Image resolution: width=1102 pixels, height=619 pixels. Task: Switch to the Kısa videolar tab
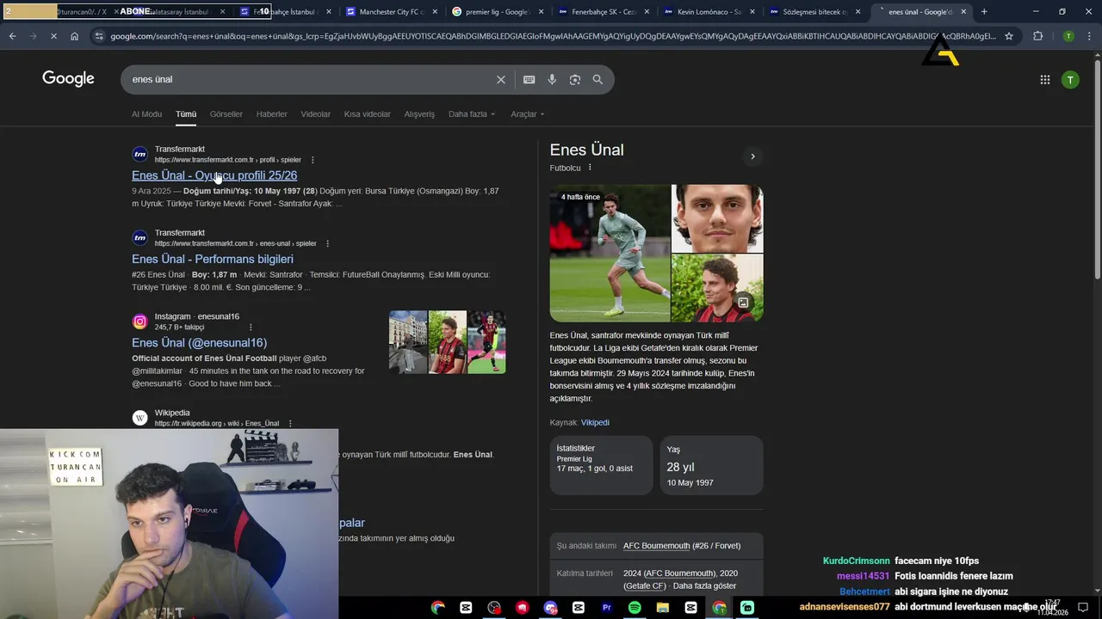pyautogui.click(x=368, y=114)
